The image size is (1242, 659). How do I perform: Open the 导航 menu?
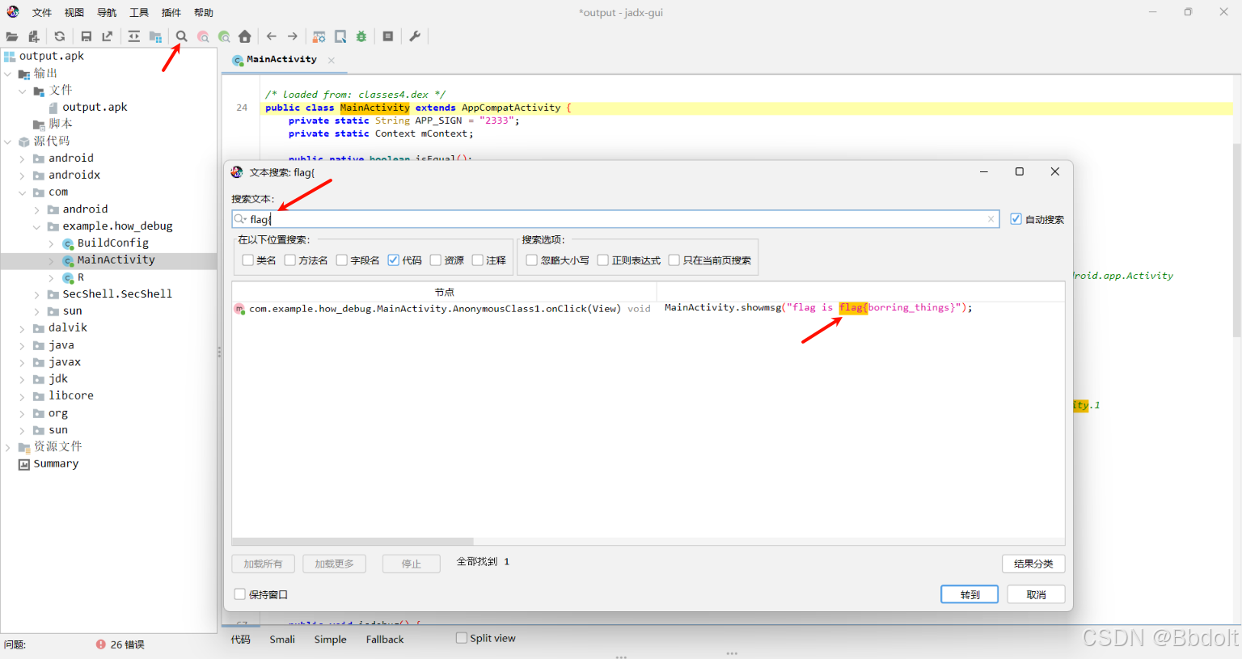[x=107, y=13]
